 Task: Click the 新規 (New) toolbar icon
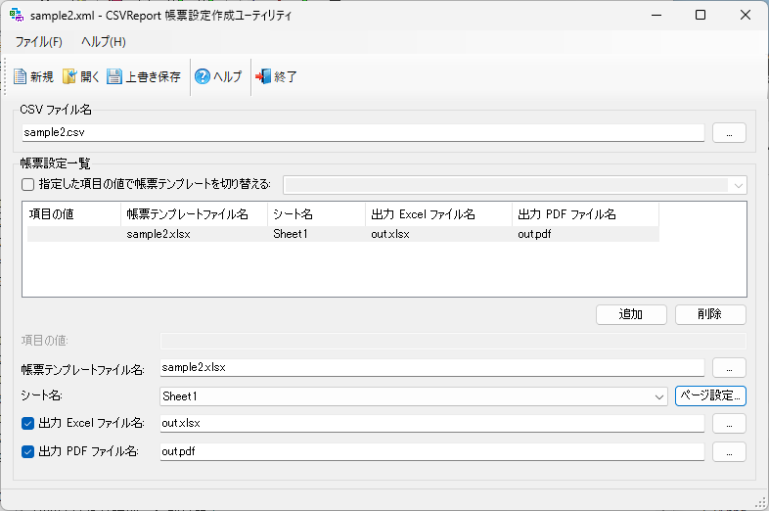(21, 76)
